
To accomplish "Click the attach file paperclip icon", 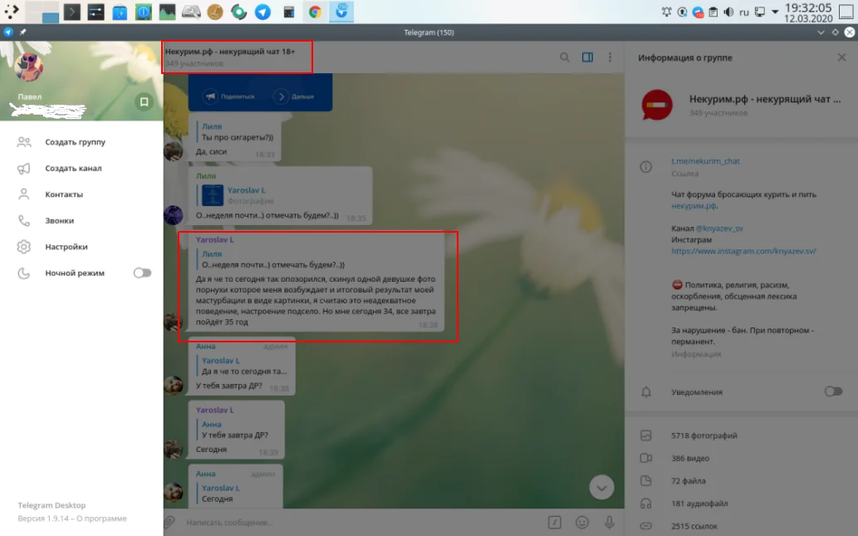I will (x=170, y=523).
